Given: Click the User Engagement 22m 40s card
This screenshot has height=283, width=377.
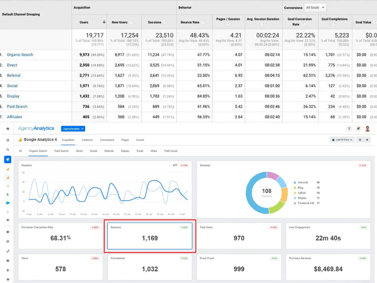Looking at the screenshot, I should tap(328, 236).
